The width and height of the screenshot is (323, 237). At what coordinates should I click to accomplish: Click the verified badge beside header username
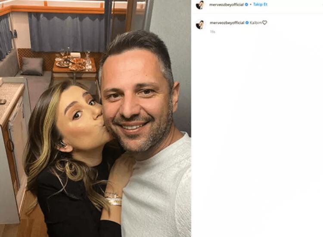[x=246, y=5]
